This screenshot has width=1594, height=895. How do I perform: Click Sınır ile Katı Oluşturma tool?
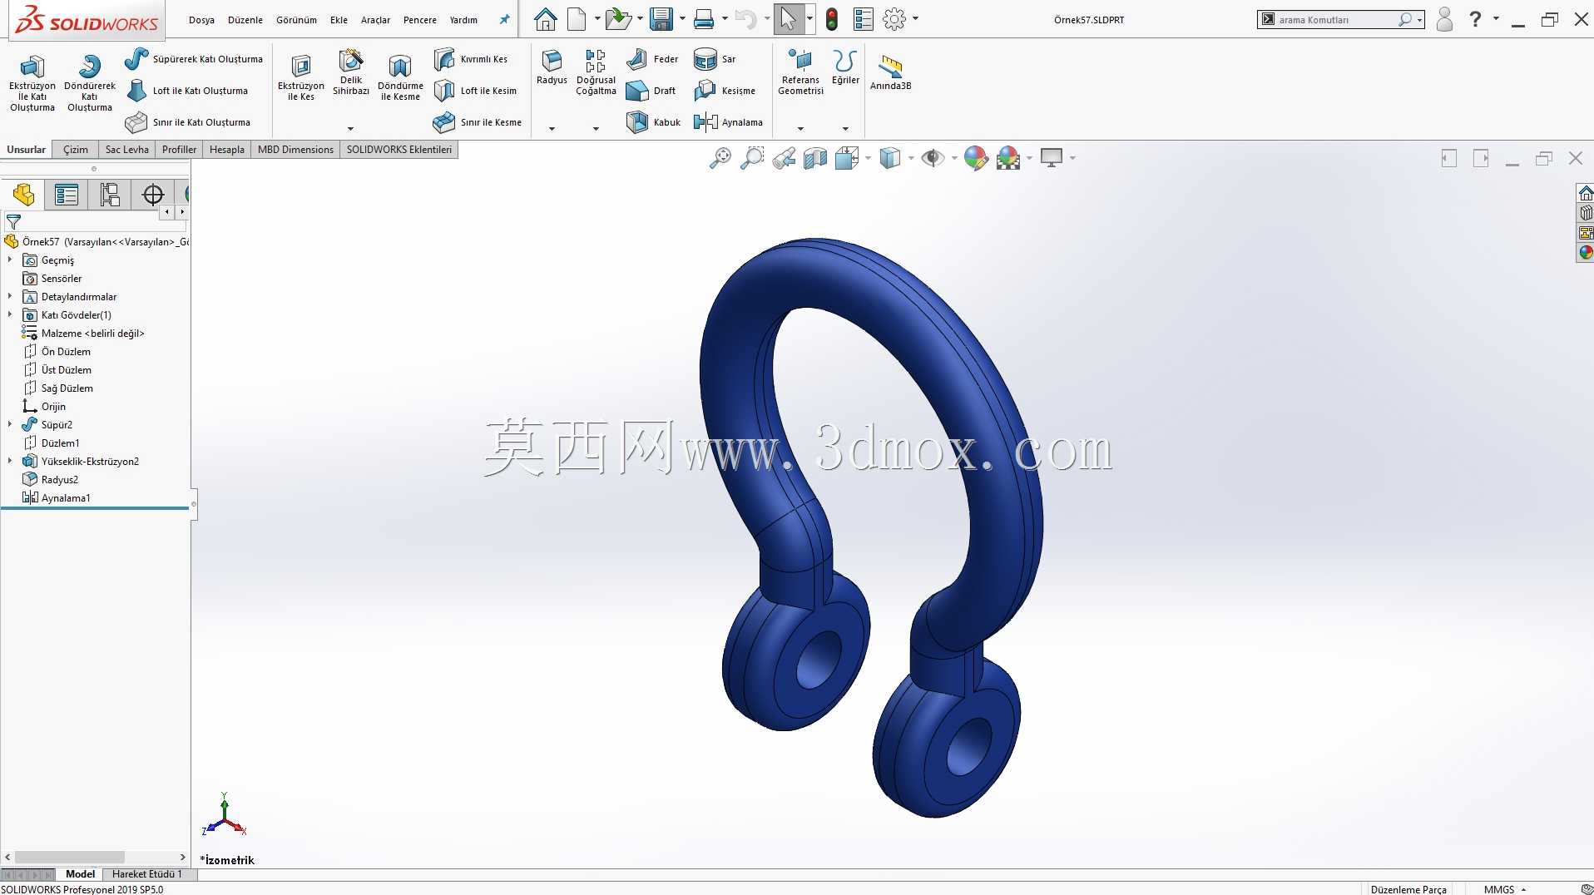pos(188,122)
